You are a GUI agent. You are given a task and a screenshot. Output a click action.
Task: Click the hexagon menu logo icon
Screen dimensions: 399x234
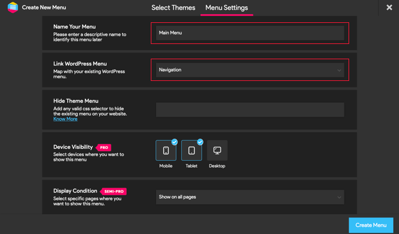pyautogui.click(x=13, y=8)
